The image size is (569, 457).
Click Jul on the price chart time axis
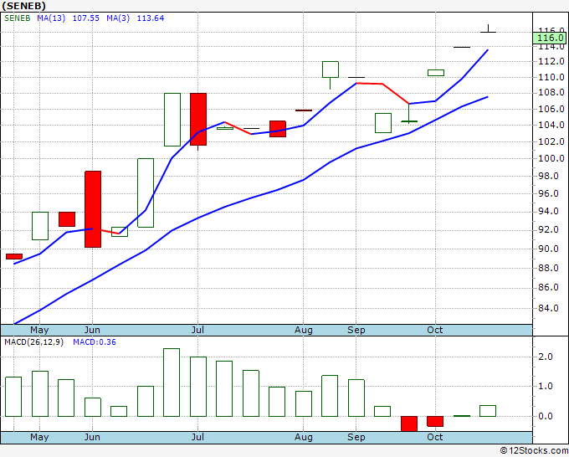point(197,330)
